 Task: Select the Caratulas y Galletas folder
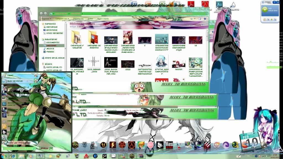click(x=77, y=40)
